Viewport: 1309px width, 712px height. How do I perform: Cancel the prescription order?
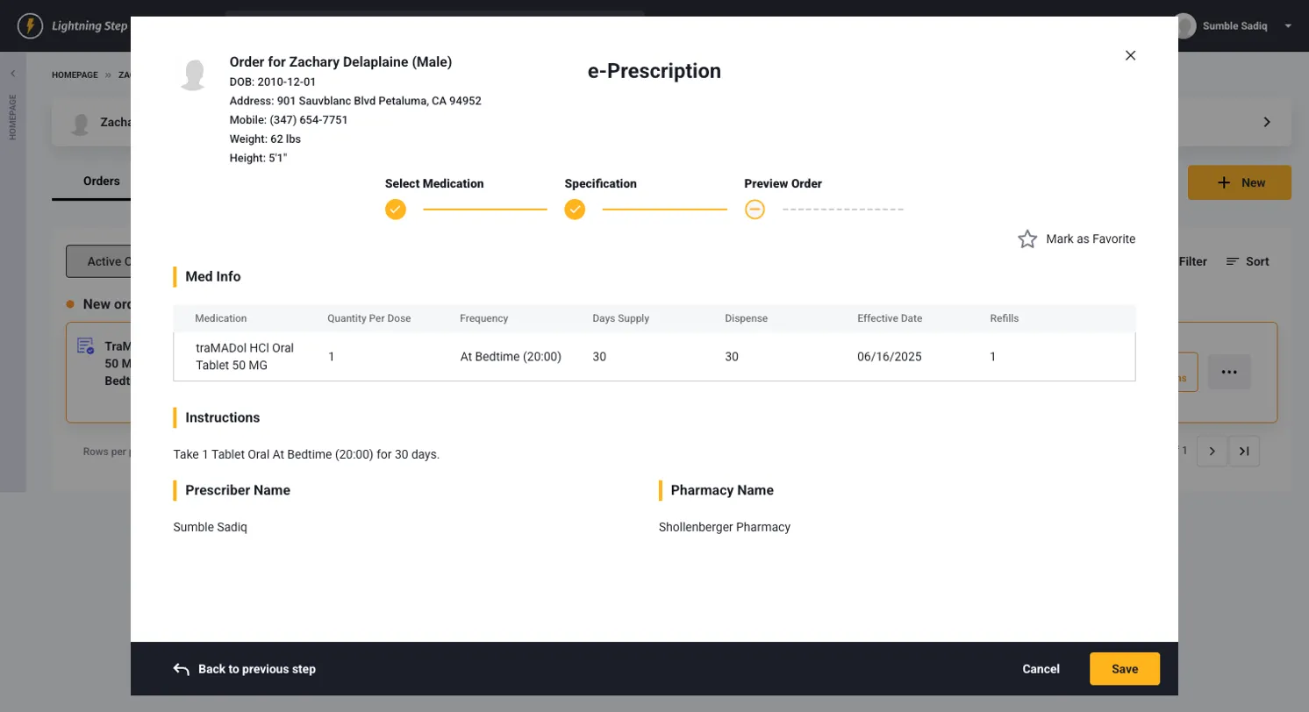1041,669
